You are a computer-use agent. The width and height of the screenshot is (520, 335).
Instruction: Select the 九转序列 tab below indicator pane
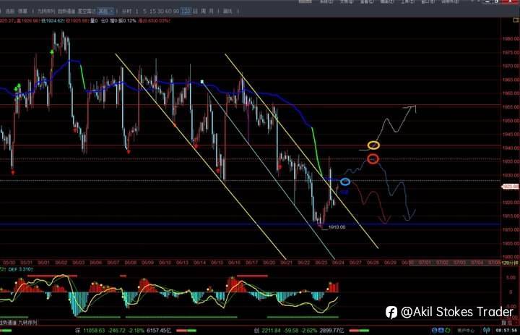[x=28, y=323]
